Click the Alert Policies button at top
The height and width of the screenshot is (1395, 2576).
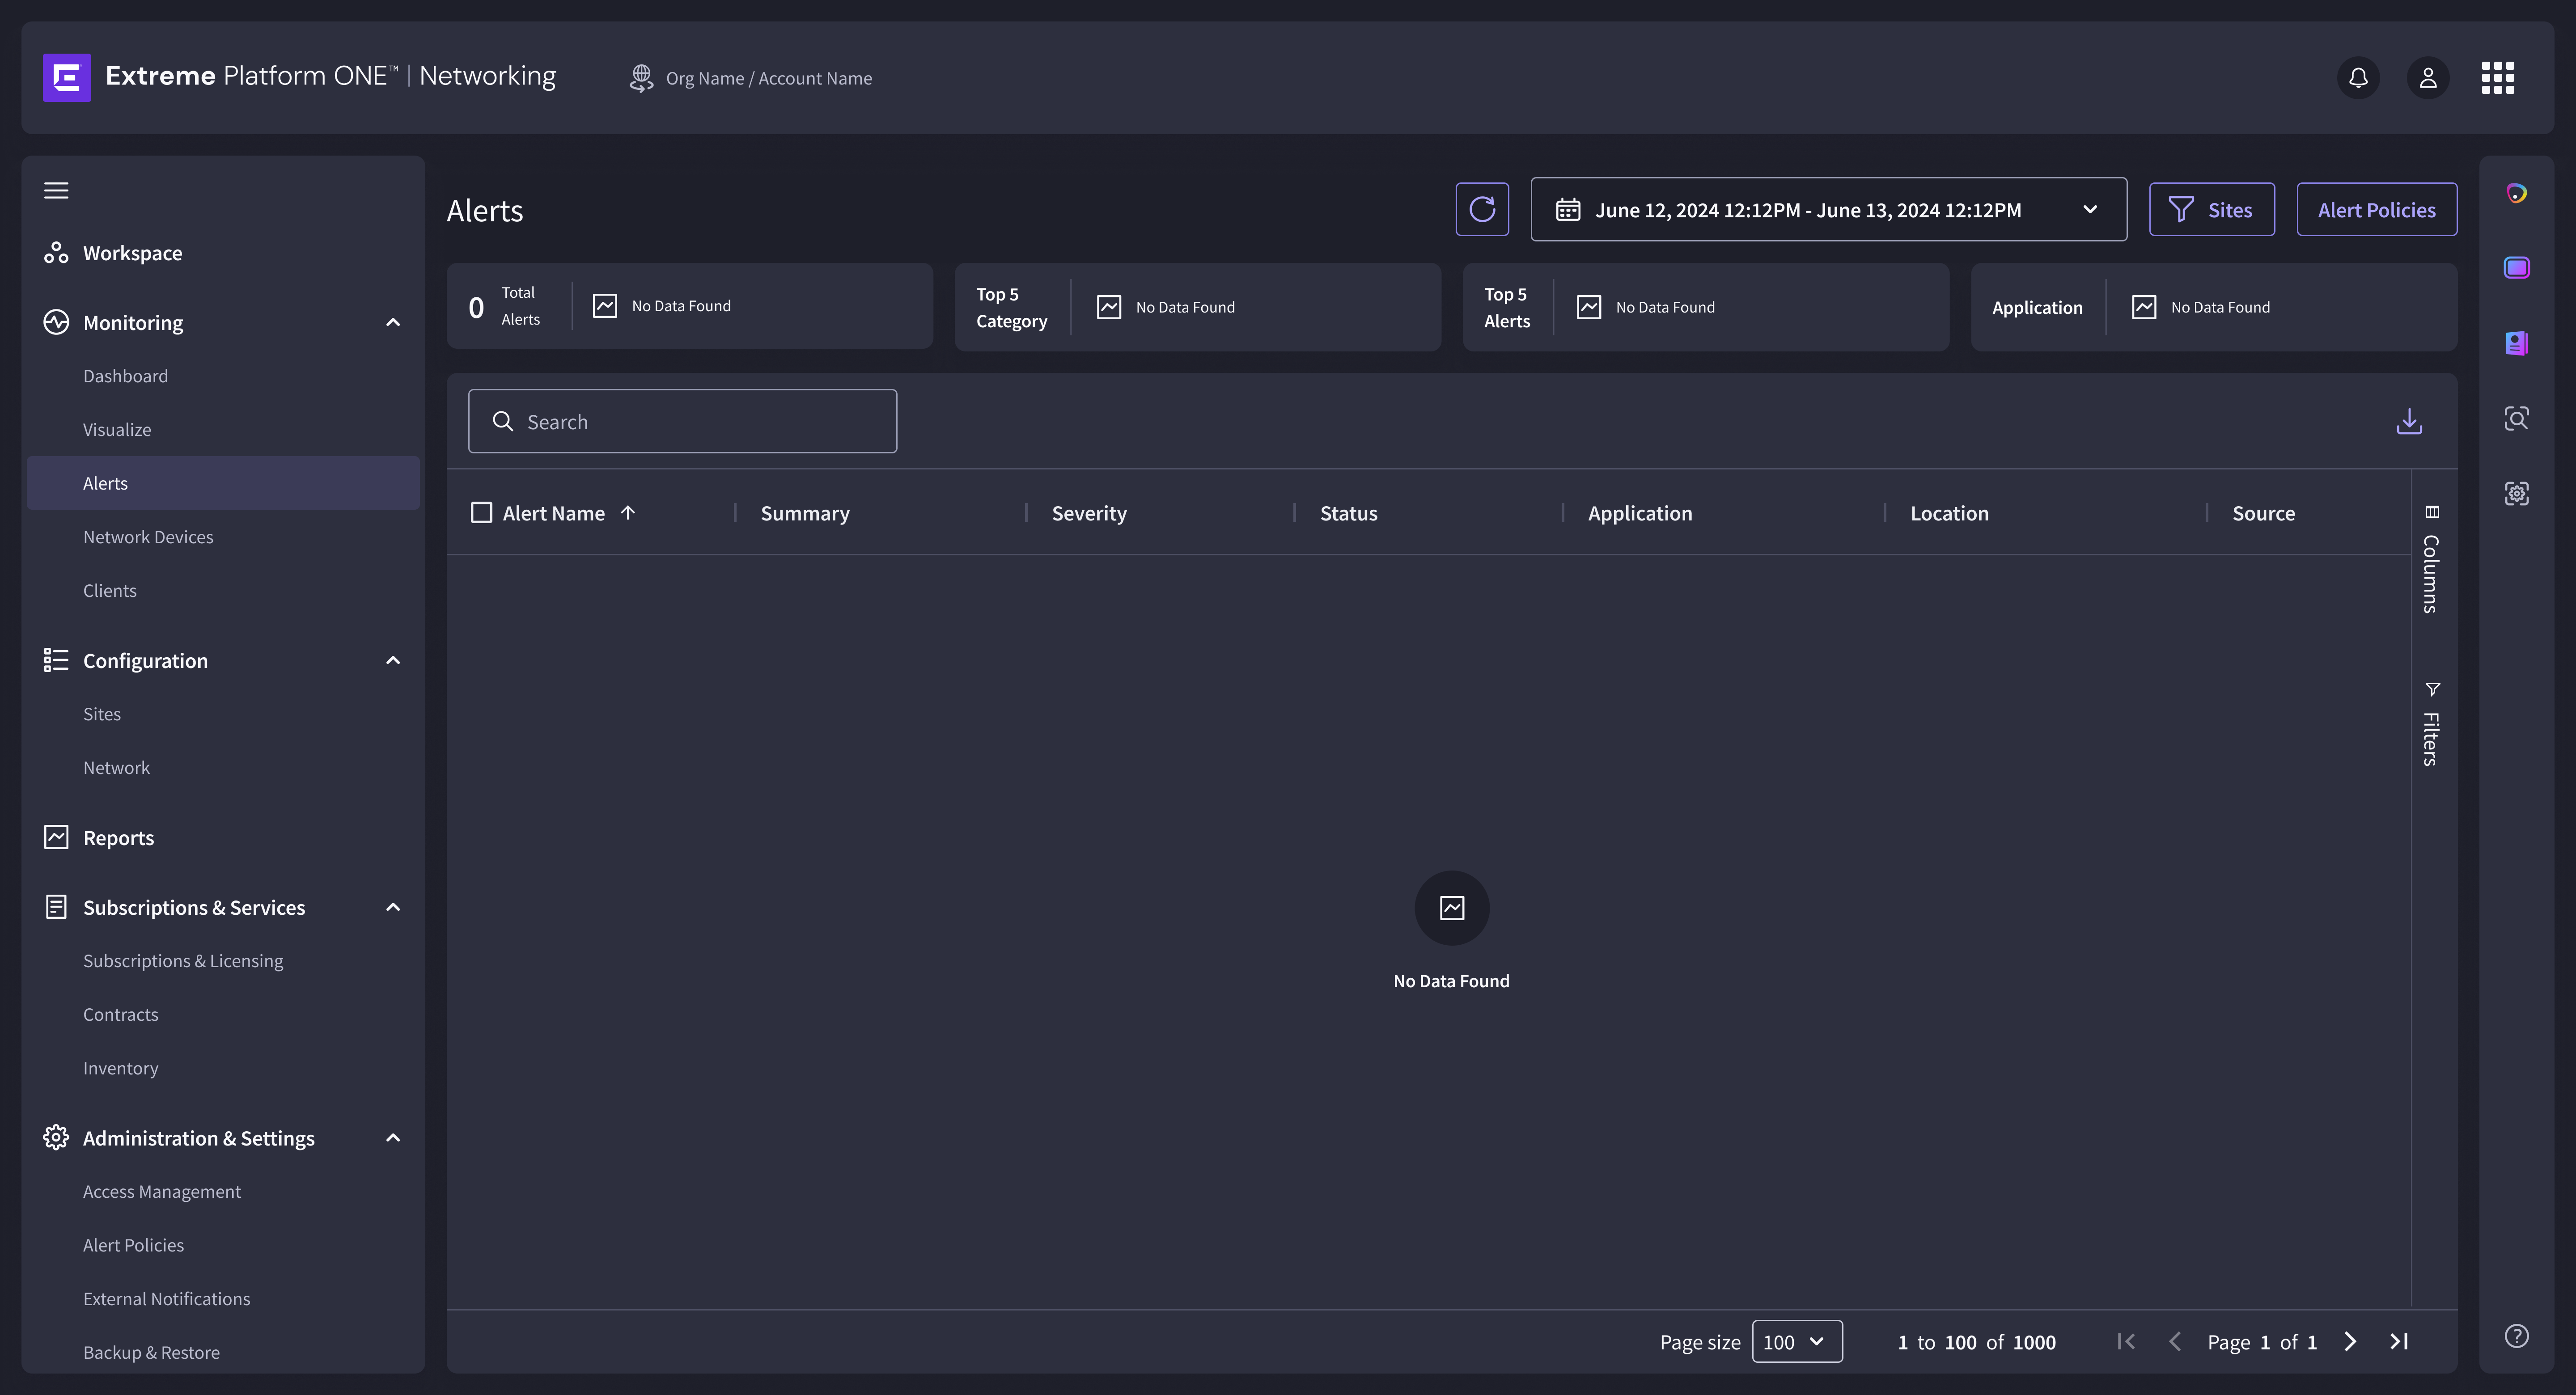[2376, 209]
